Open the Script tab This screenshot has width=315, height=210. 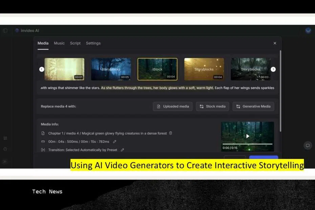pyautogui.click(x=75, y=43)
